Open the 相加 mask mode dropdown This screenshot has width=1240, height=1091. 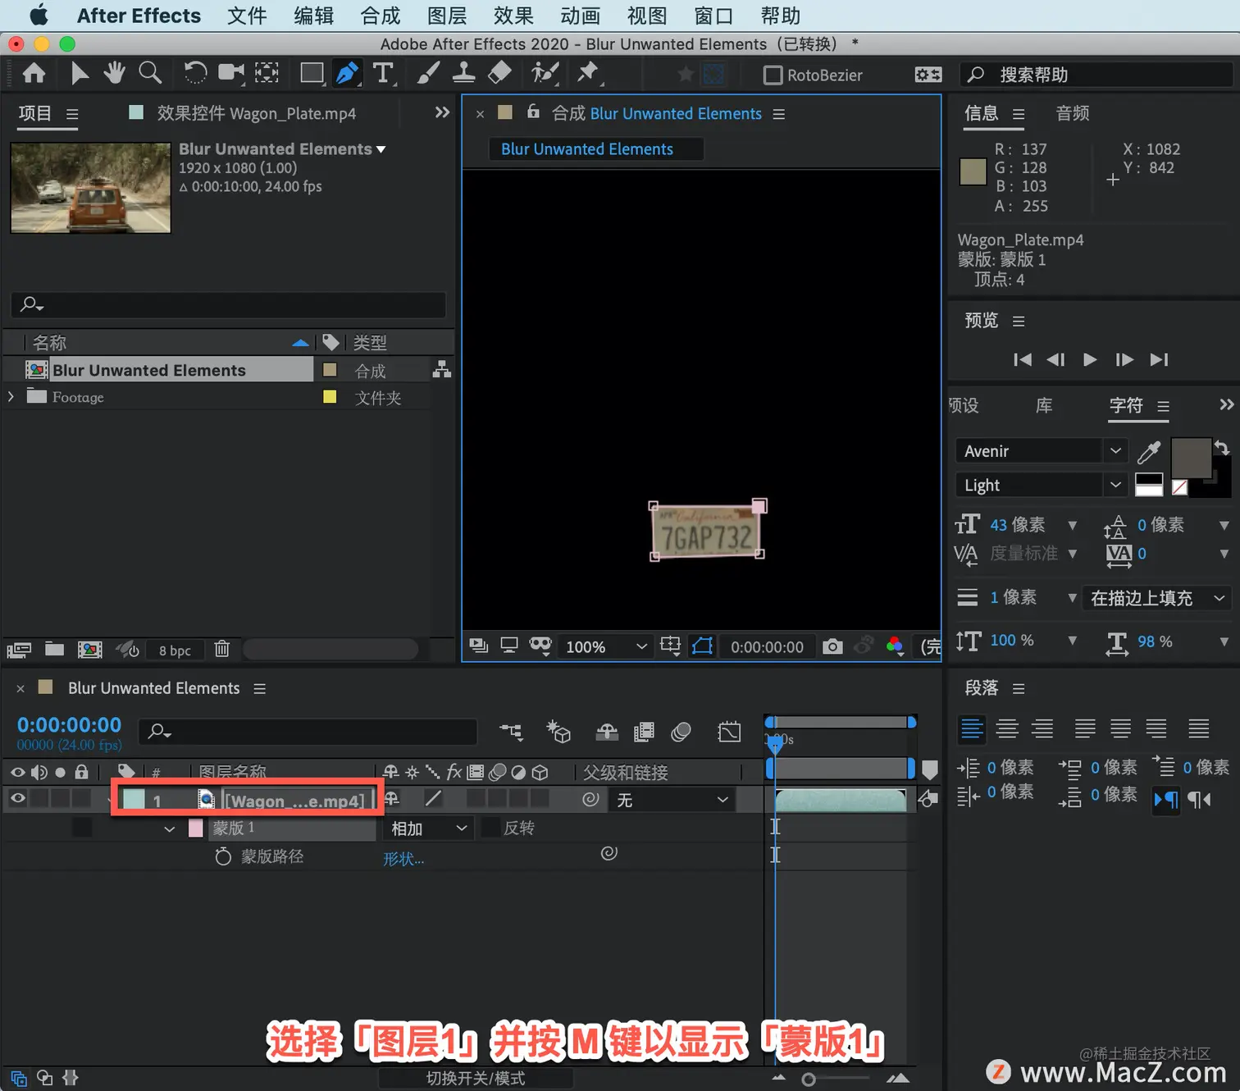(428, 829)
